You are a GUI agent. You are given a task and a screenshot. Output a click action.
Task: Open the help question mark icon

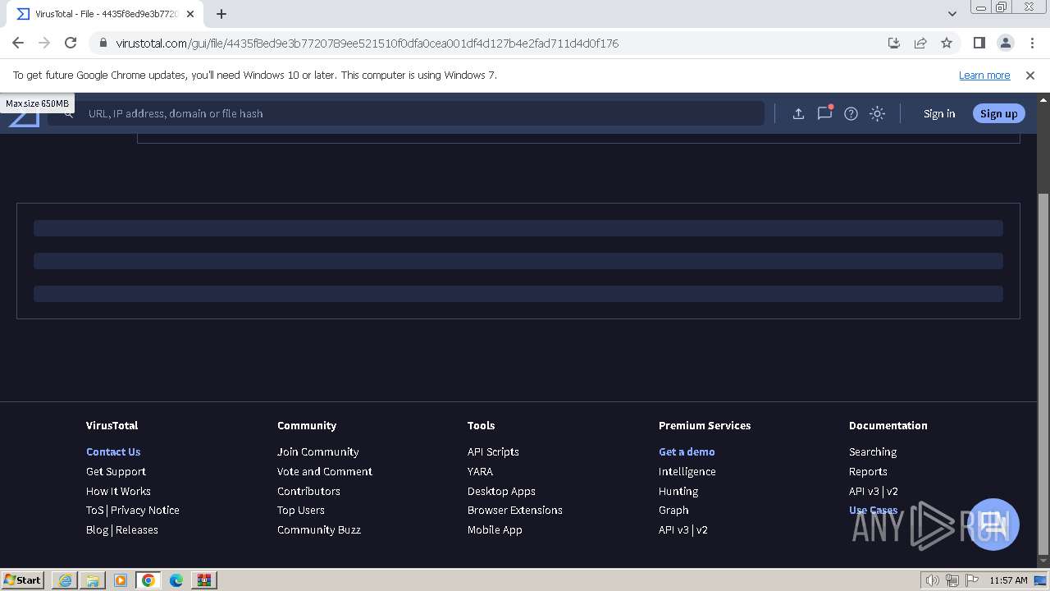coord(851,114)
